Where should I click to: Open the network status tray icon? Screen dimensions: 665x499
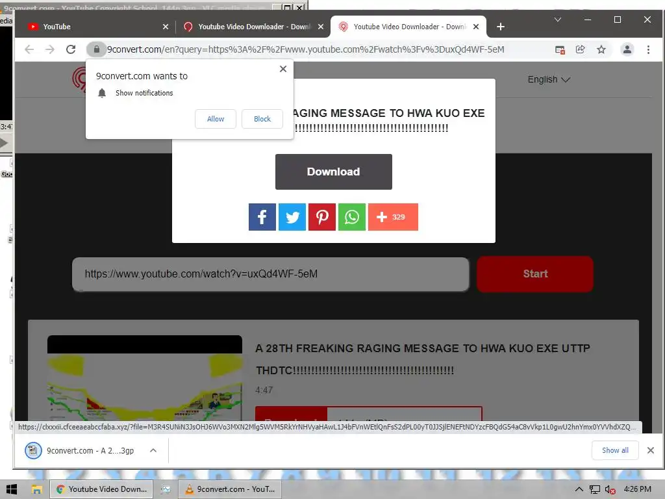tap(595, 489)
